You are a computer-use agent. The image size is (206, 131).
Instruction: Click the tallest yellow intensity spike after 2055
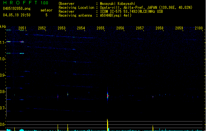[107, 125]
